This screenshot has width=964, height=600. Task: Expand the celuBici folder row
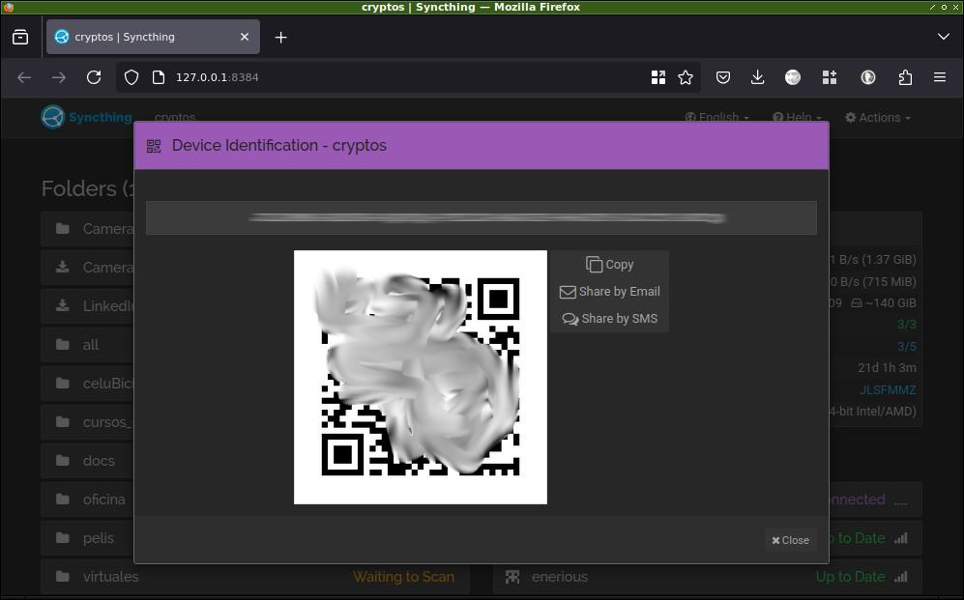pos(87,384)
